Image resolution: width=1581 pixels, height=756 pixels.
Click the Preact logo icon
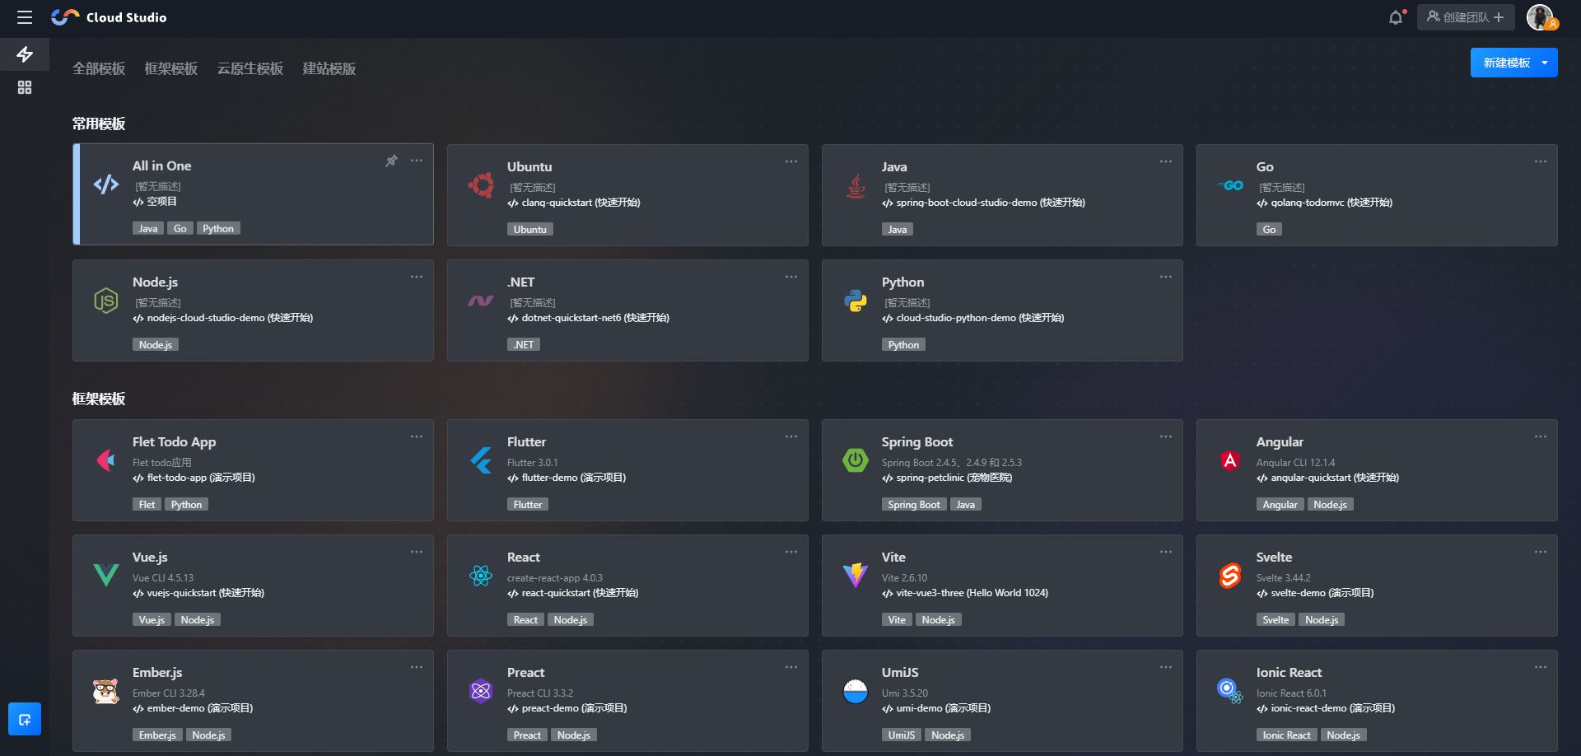pos(481,691)
